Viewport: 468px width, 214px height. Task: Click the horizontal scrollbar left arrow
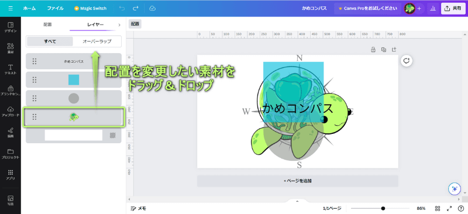tap(129, 199)
